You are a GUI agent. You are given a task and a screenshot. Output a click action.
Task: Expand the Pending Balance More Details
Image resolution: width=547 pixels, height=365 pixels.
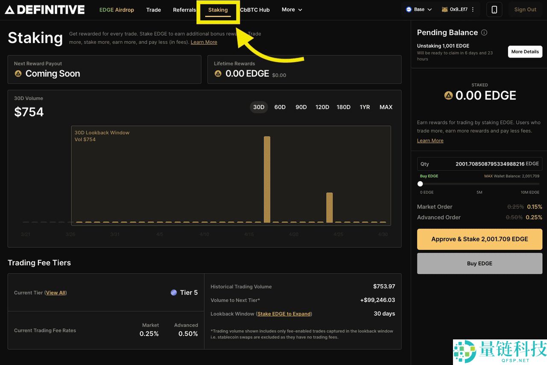525,52
